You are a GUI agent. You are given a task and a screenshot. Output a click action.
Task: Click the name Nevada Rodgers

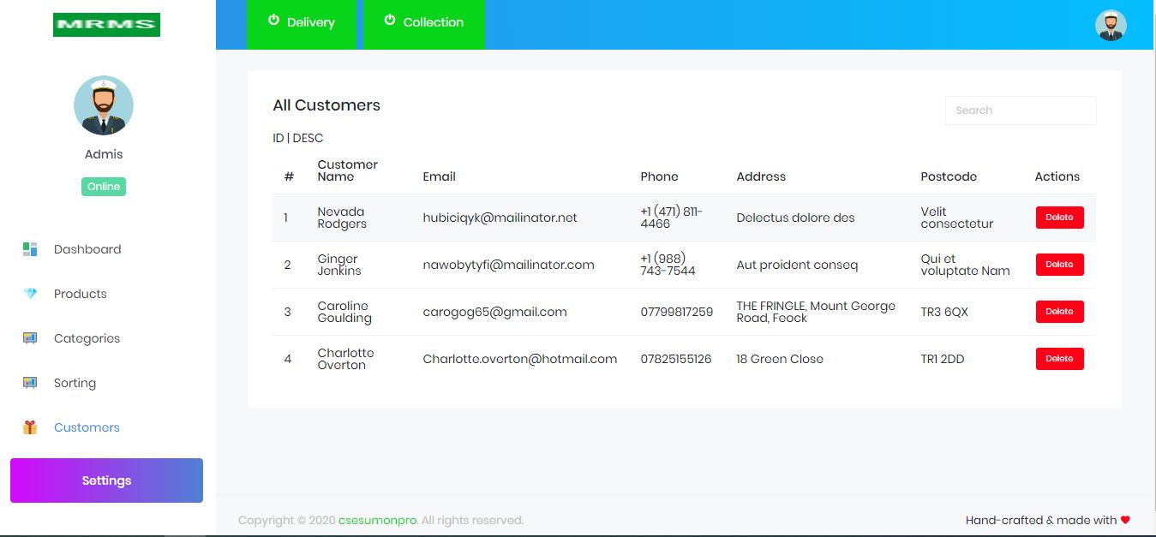[342, 218]
